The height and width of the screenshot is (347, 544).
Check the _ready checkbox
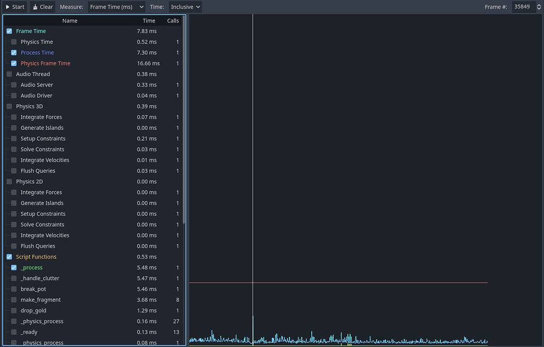pos(14,333)
